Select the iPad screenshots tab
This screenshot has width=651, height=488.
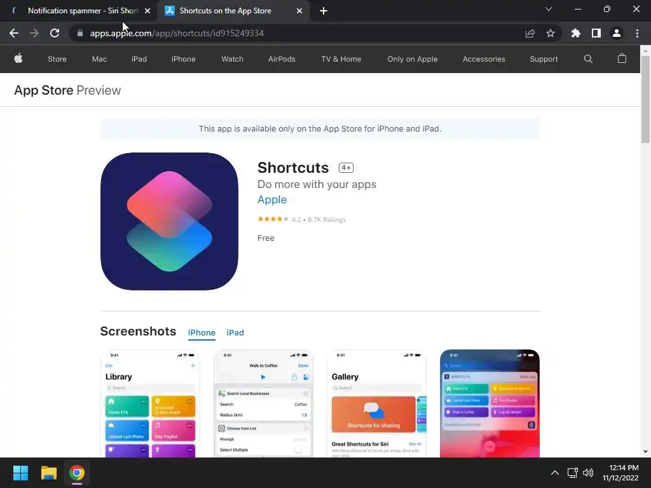[235, 333]
